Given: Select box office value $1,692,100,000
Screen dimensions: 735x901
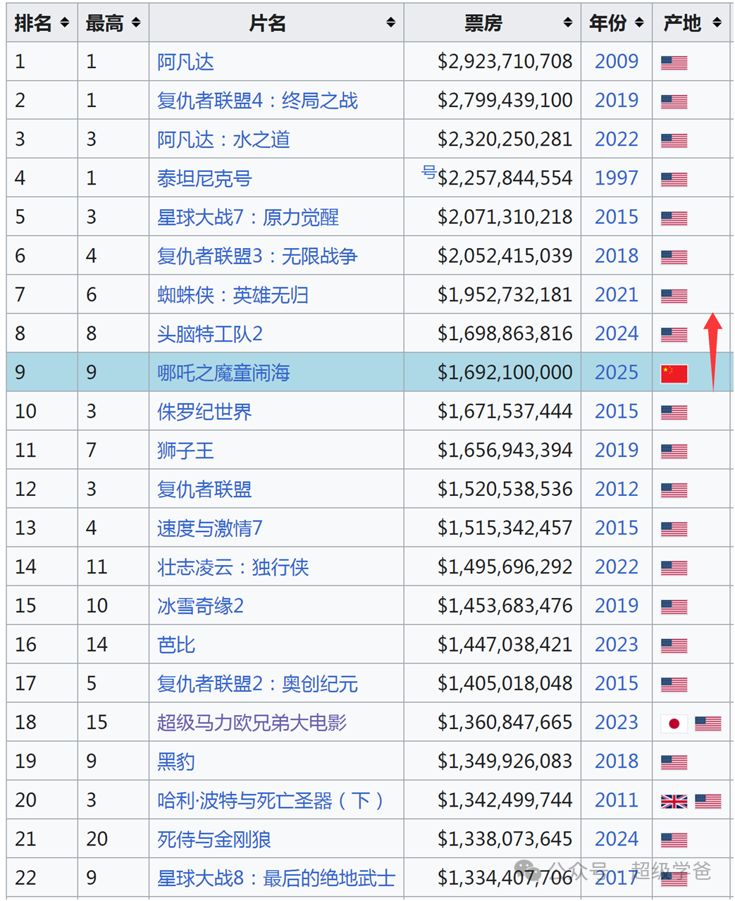Looking at the screenshot, I should click(x=505, y=373).
